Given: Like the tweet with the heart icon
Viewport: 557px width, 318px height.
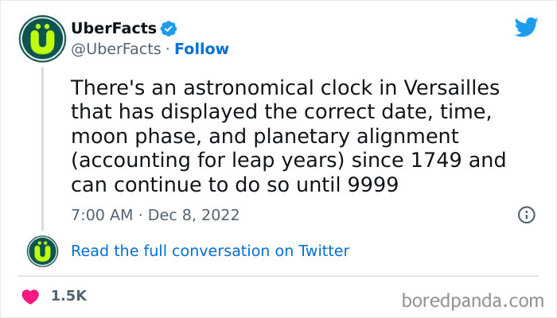Looking at the screenshot, I should pos(30,296).
